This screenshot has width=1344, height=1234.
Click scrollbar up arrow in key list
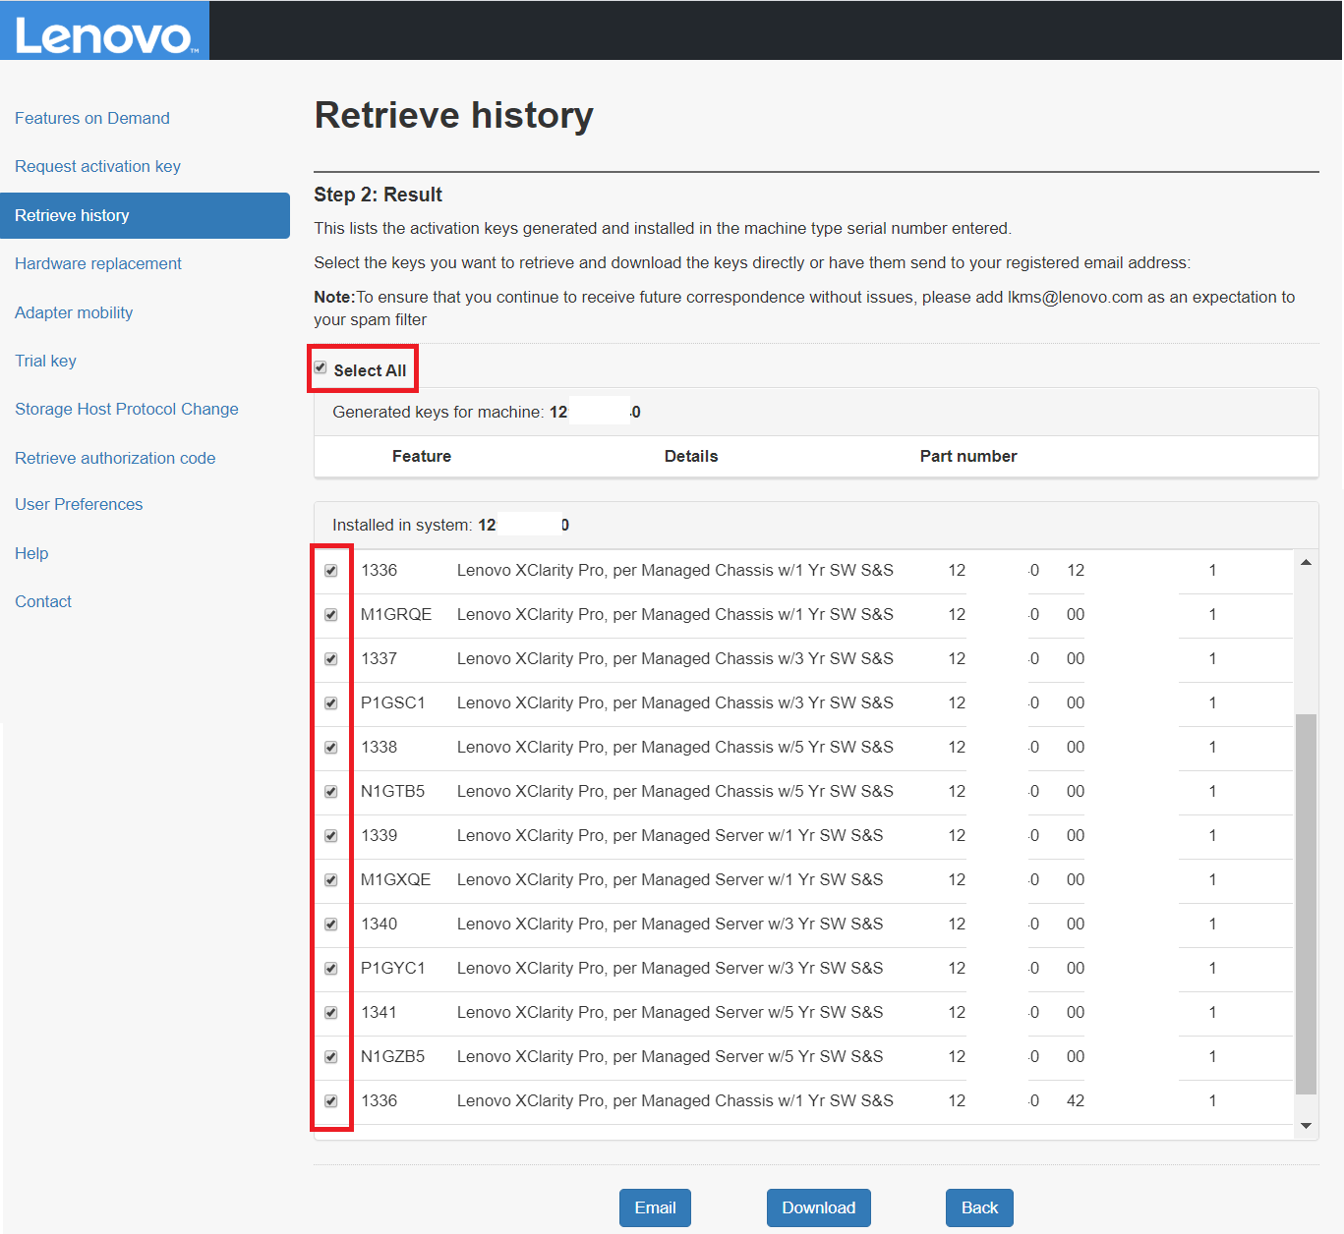[1306, 562]
